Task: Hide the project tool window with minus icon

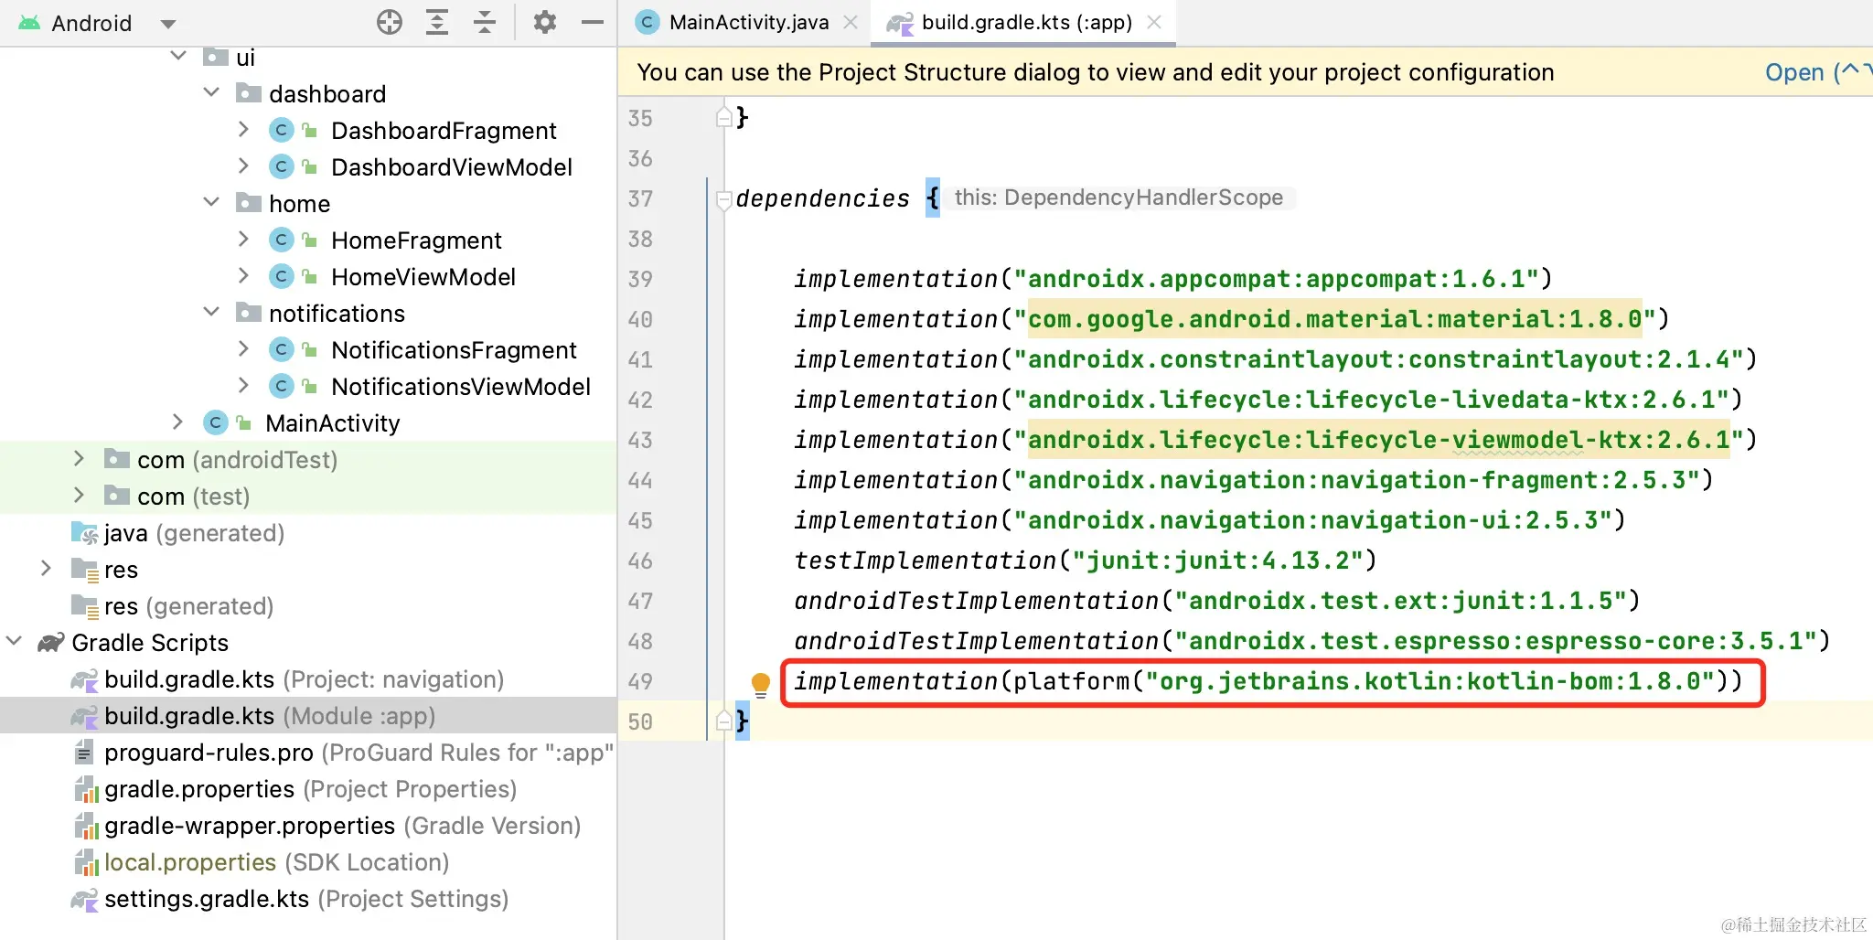Action: click(x=593, y=22)
